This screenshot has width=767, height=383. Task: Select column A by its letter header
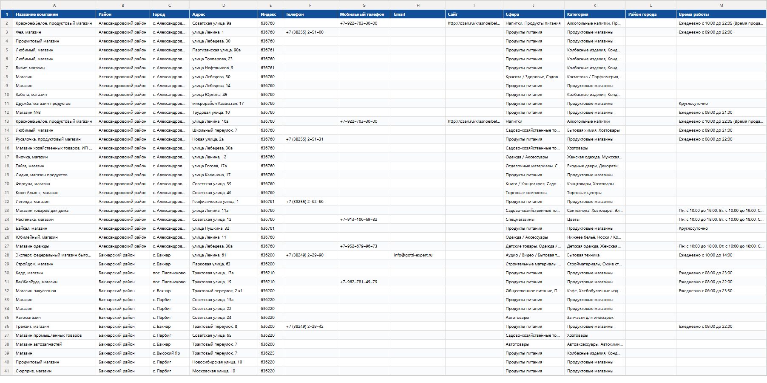click(54, 5)
